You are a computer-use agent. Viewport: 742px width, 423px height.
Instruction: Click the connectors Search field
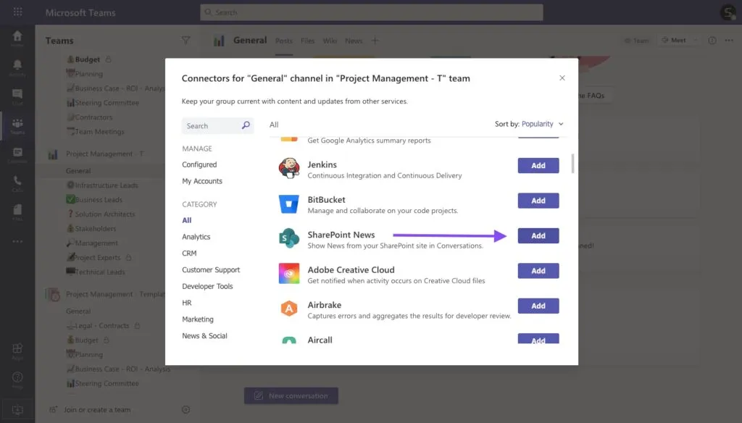(217, 126)
